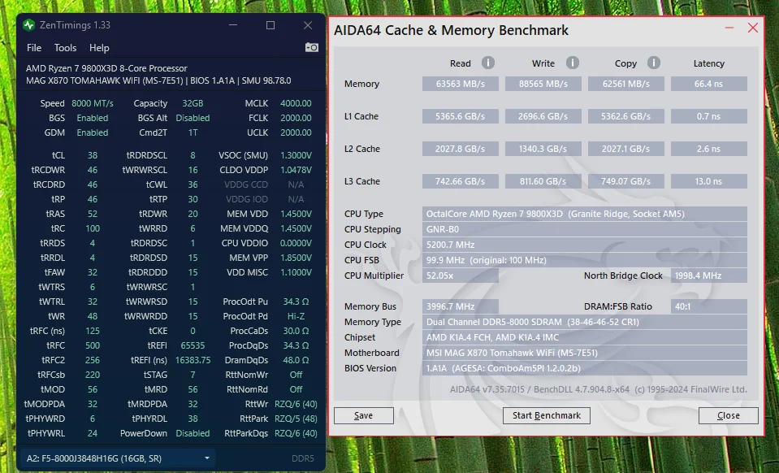Click the CPU Stepping value GNR-B0
Viewport: 779px width, 473px height.
coord(585,229)
